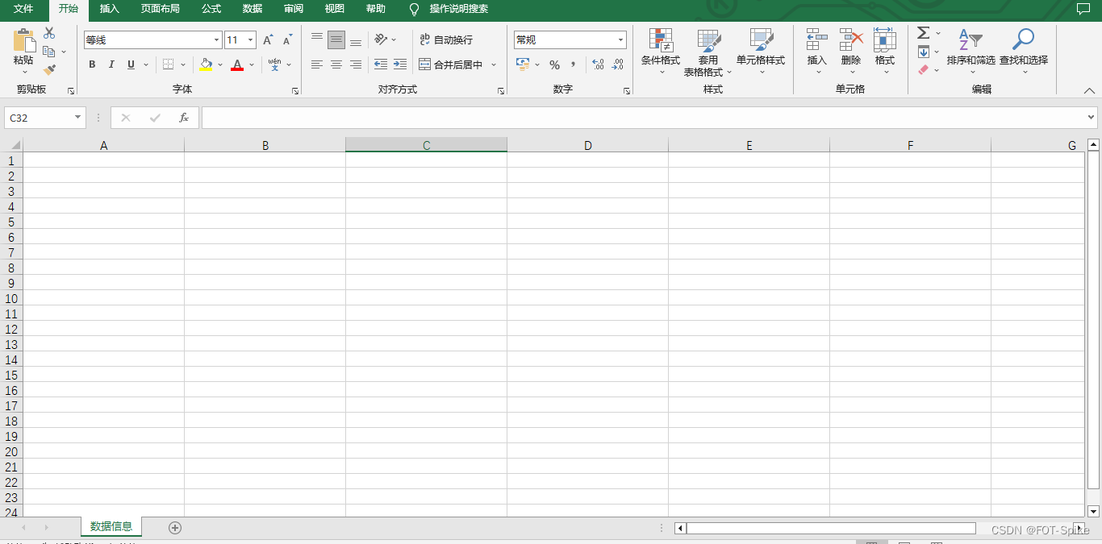1102x544 pixels.
Task: Select the 数据信息 sheet tab
Action: point(111,527)
